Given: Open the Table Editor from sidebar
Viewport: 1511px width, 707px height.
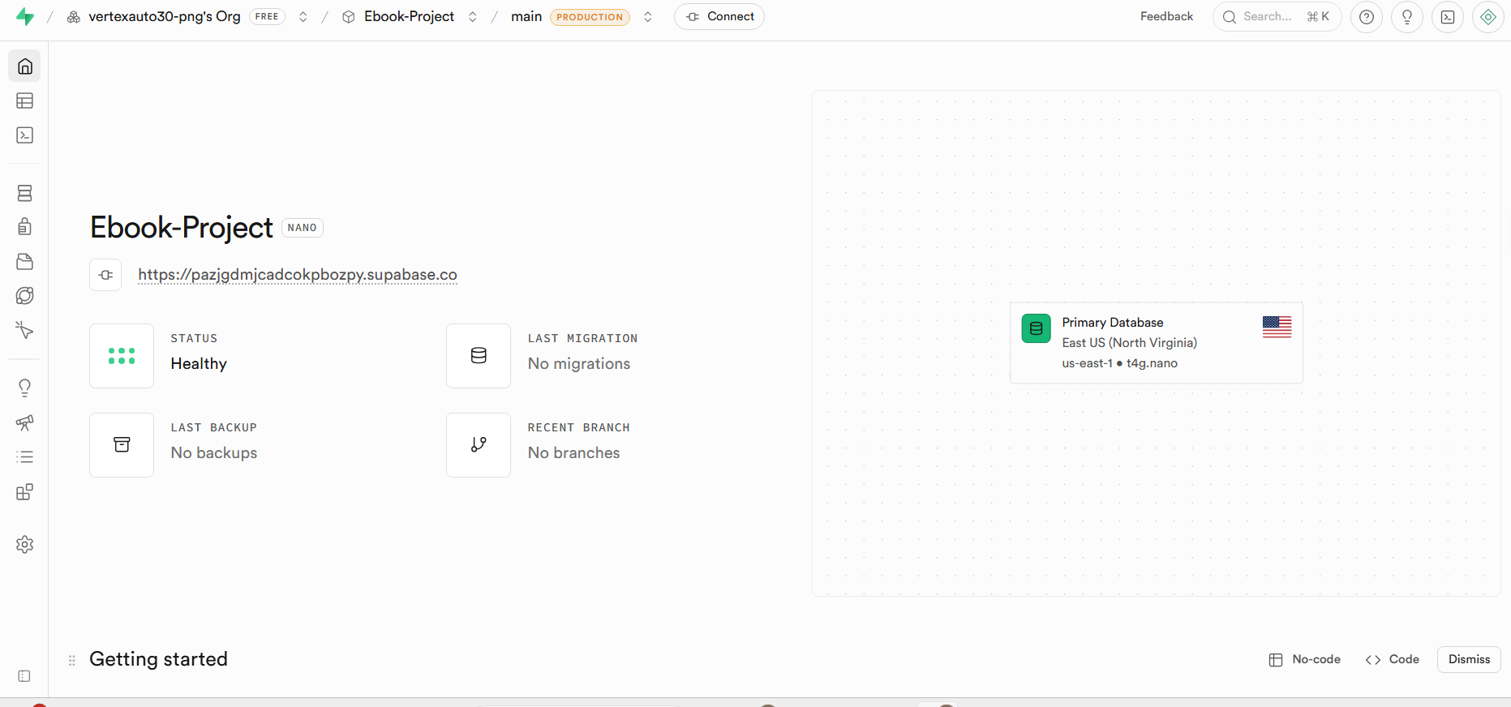Looking at the screenshot, I should click(24, 101).
